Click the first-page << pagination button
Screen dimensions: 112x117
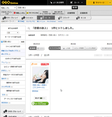tap(98, 55)
